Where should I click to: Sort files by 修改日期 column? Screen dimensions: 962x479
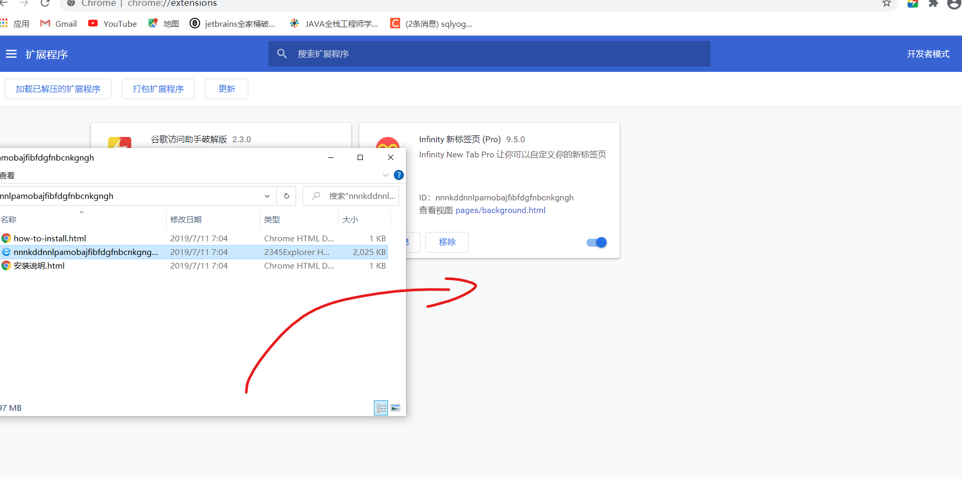pyautogui.click(x=213, y=219)
